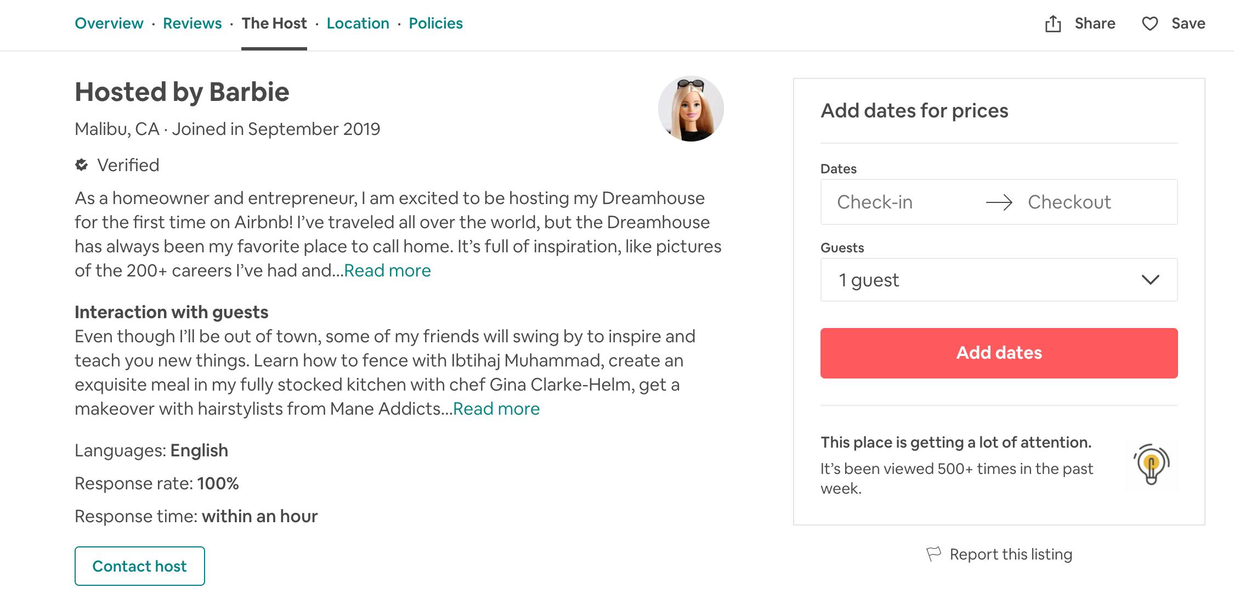Click the report flag icon
Screen dimensions: 1234x599
coord(935,554)
